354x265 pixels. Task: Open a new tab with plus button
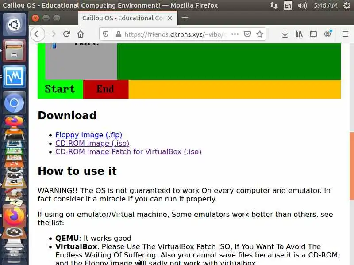coord(185,18)
